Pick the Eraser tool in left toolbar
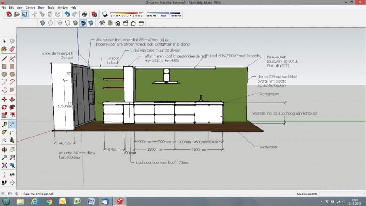Viewport: 366px width, 206px height. tap(12, 49)
